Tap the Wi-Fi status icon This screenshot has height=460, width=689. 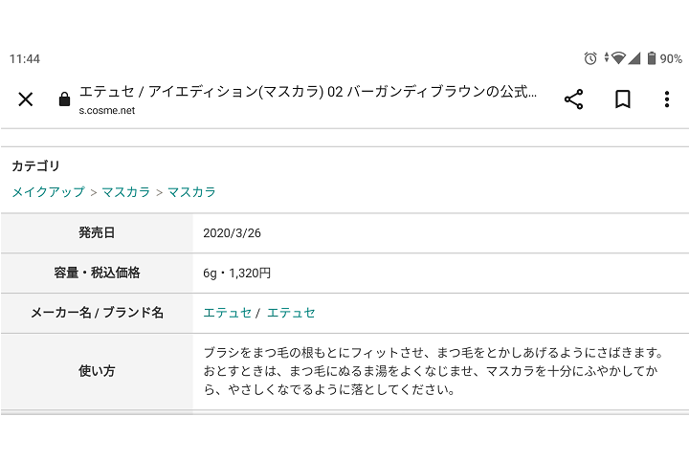618,58
